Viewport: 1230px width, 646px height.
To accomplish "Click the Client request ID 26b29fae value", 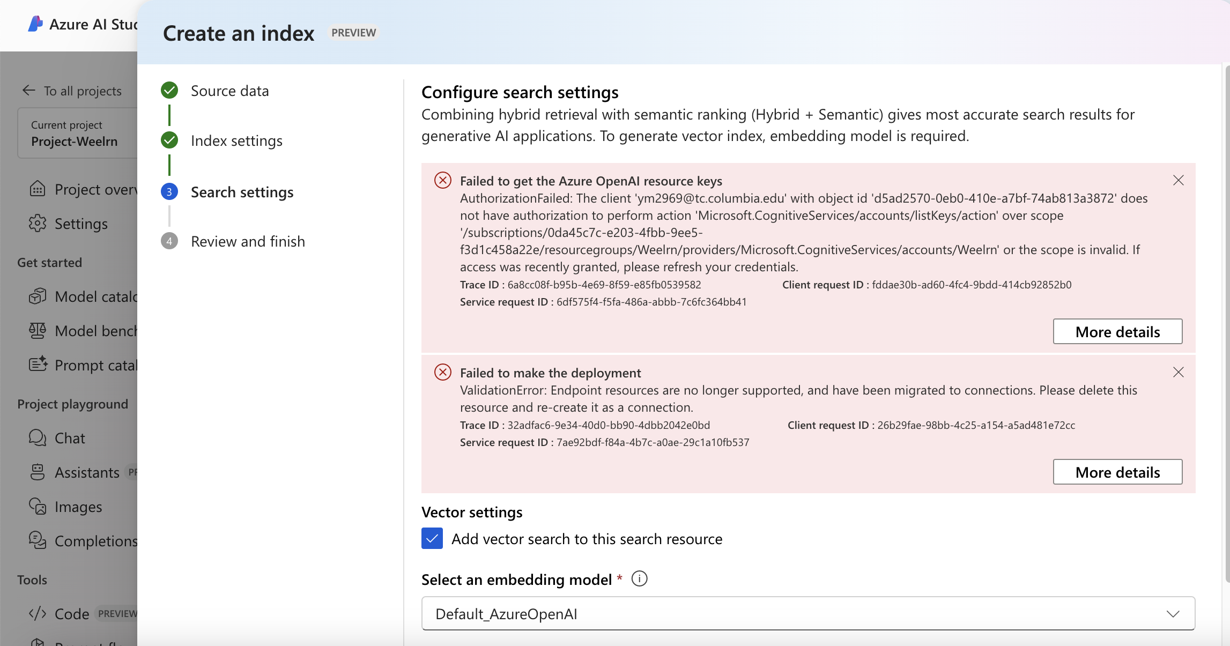I will pos(976,425).
